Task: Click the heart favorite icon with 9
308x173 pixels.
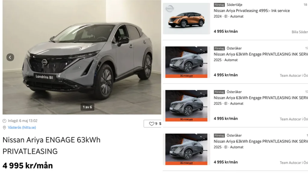Action: 152,124
